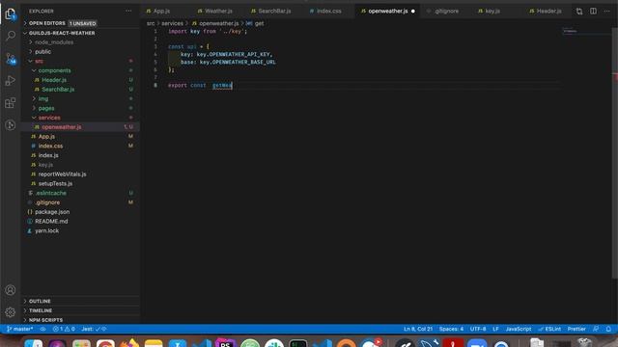The height and width of the screenshot is (347, 618).
Task: Expand pages folder
Action: point(80,108)
